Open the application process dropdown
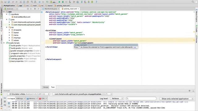Screen dimensions: 198x111 point(83,94)
